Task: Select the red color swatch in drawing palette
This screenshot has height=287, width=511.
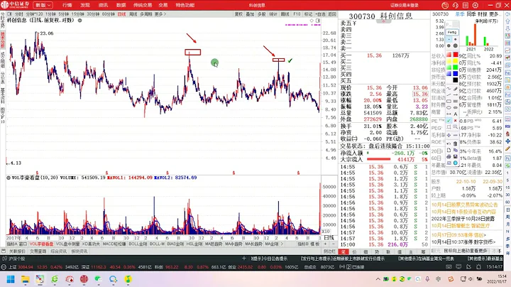Action: (455, 55)
